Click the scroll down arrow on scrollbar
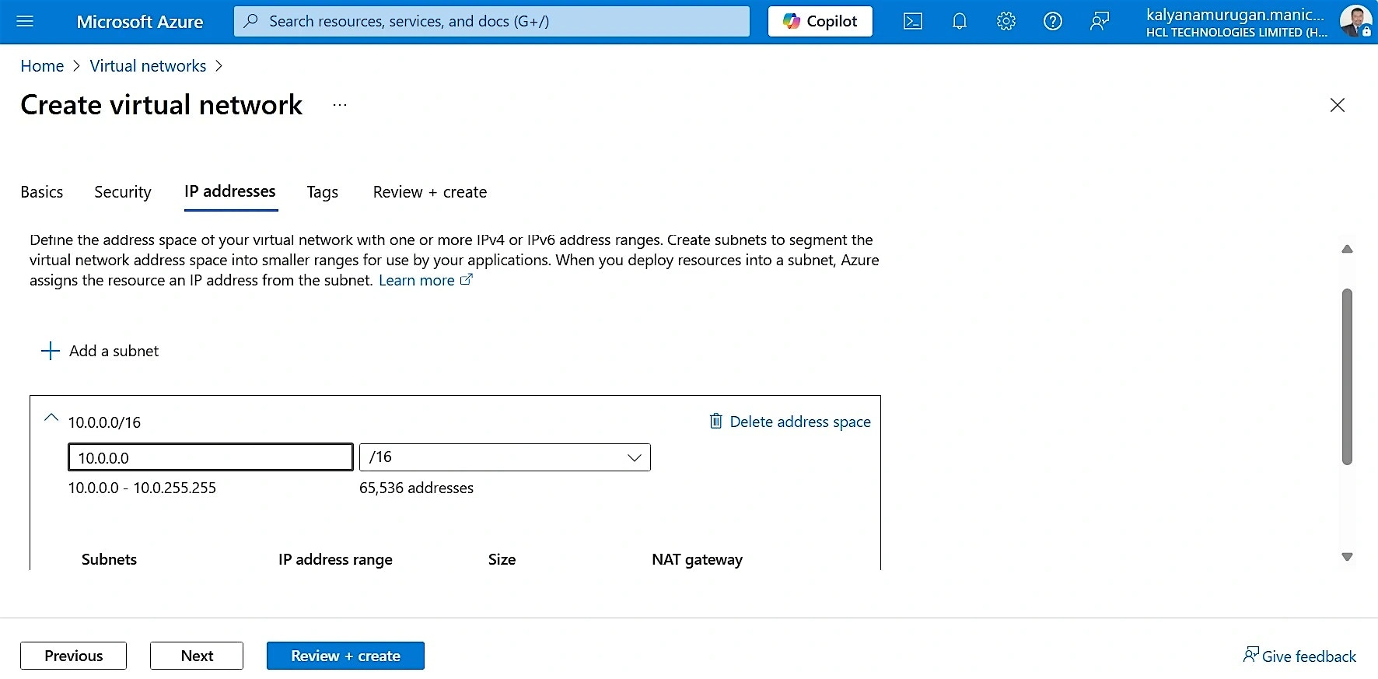 pos(1347,557)
